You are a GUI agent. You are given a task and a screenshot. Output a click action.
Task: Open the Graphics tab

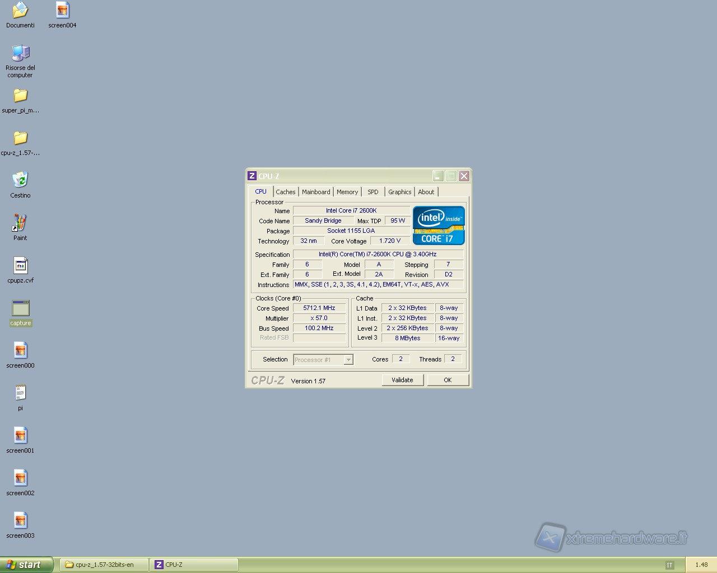(x=400, y=192)
